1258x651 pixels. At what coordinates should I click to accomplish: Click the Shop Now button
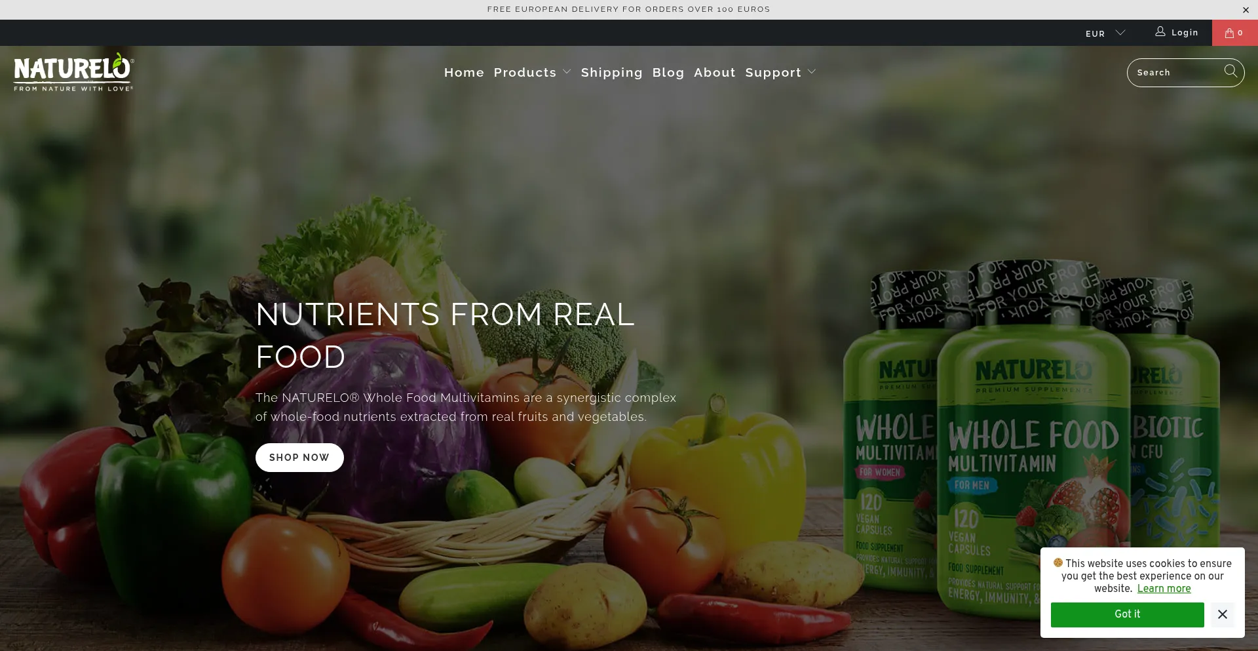click(x=299, y=458)
